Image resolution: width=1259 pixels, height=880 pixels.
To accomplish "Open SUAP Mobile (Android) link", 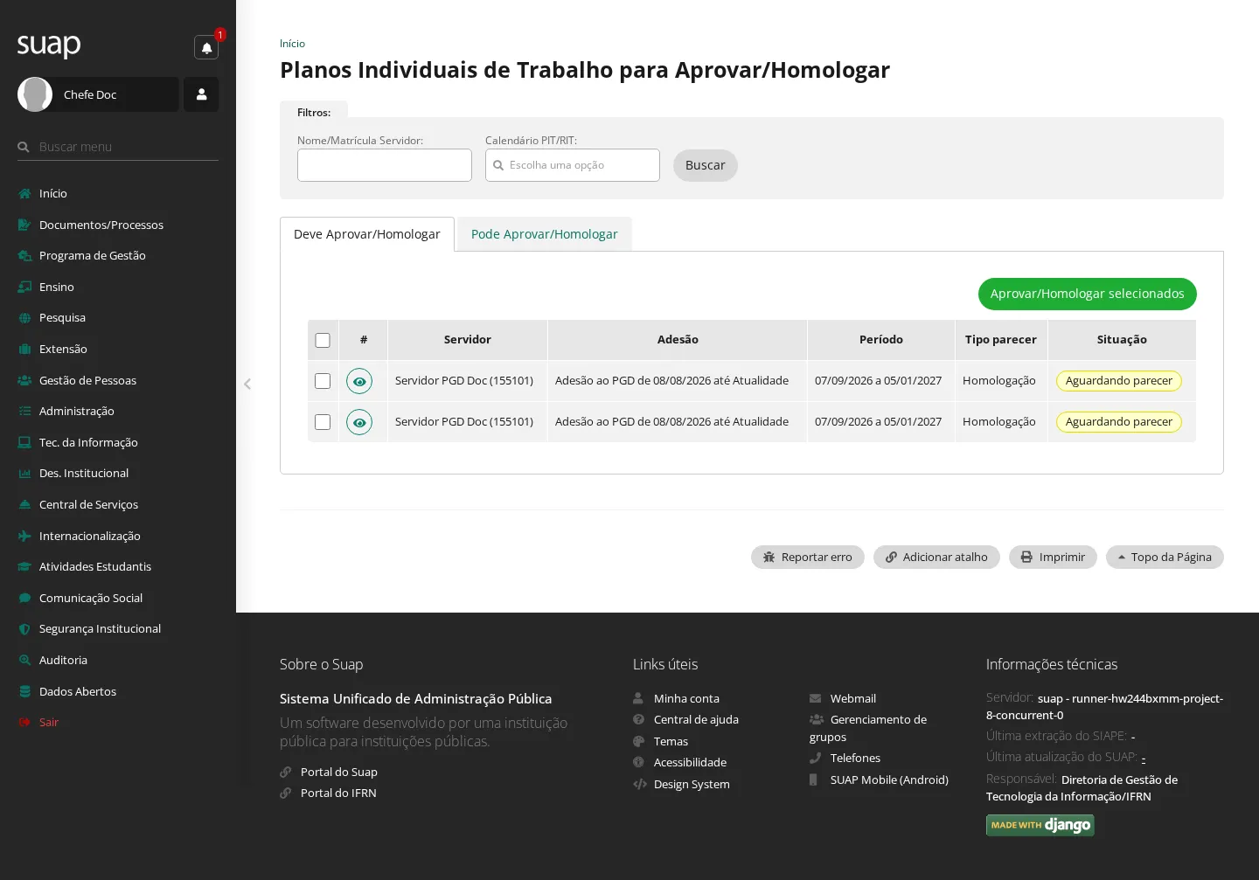I will click(889, 780).
